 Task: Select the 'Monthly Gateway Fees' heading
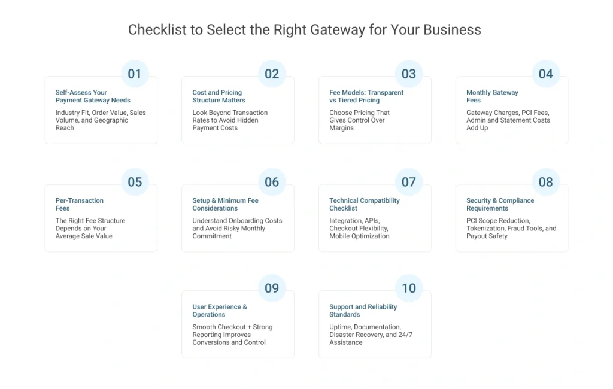coord(492,96)
